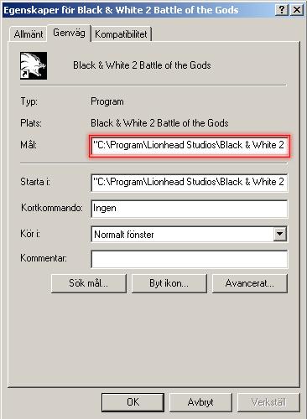Image resolution: width=307 pixels, height=419 pixels.
Task: Open the Kompatibilitet tab
Action: [x=121, y=34]
